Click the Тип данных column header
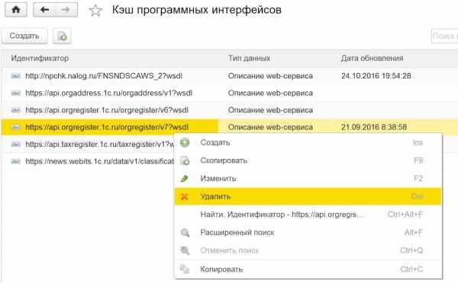Image resolution: width=458 pixels, height=283 pixels. (249, 59)
